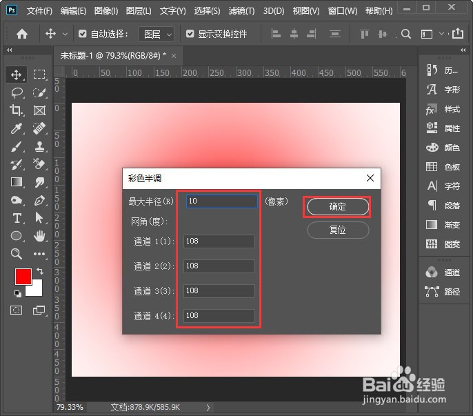Click the 通道 1 angle field
Screen dimensions: 473x416
[x=219, y=241]
